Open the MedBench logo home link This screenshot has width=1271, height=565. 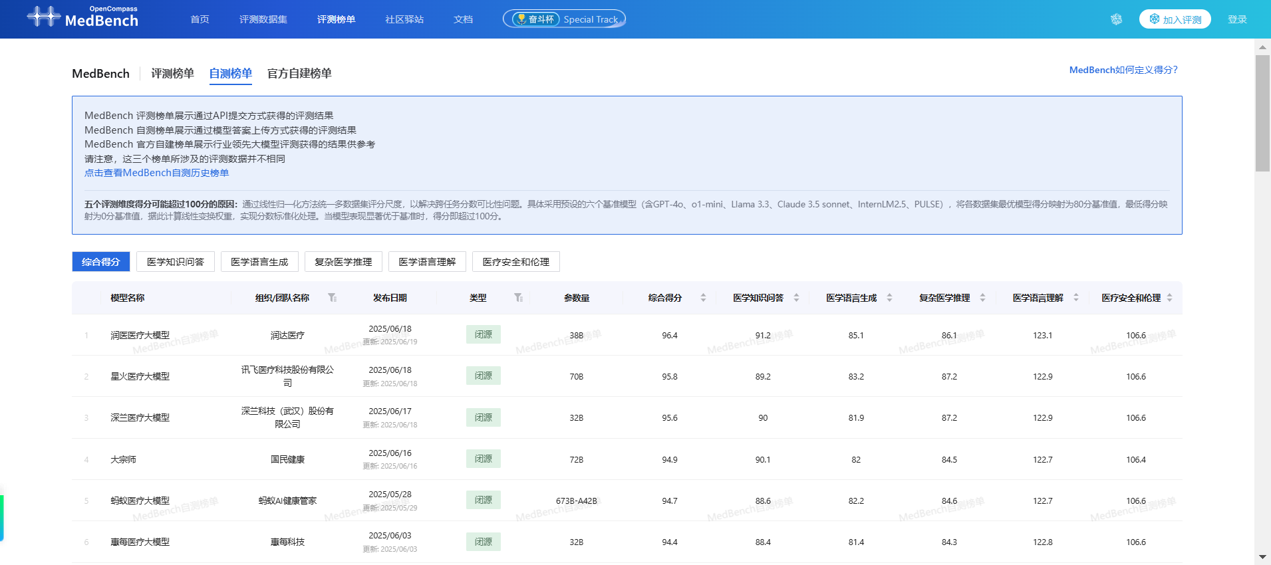(82, 17)
